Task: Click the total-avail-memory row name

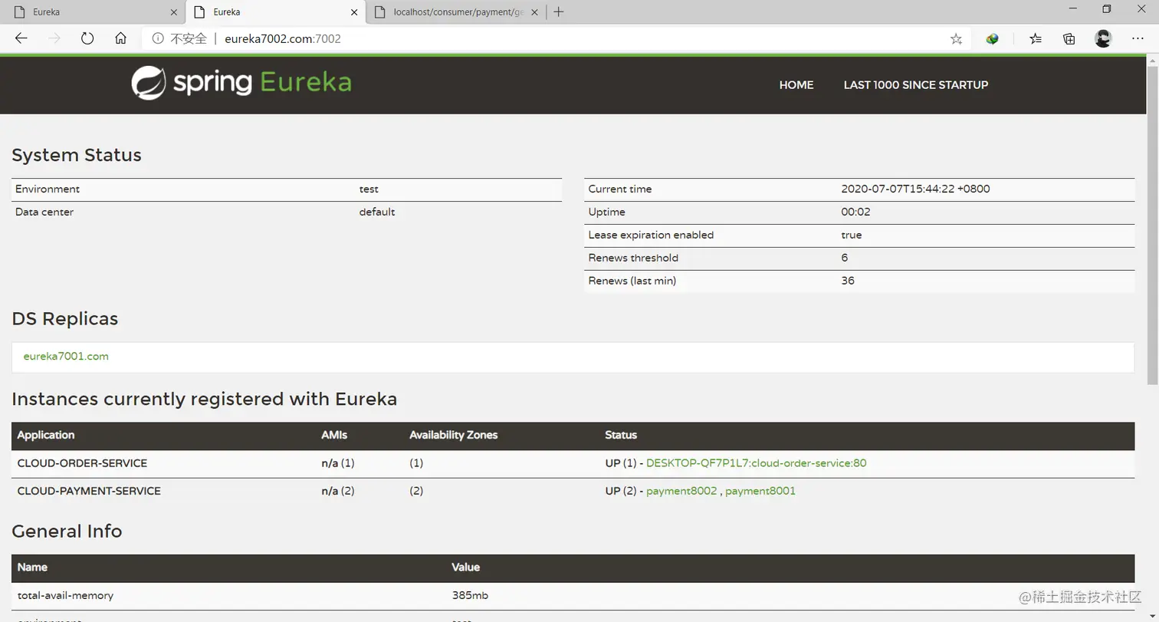Action: click(x=65, y=595)
